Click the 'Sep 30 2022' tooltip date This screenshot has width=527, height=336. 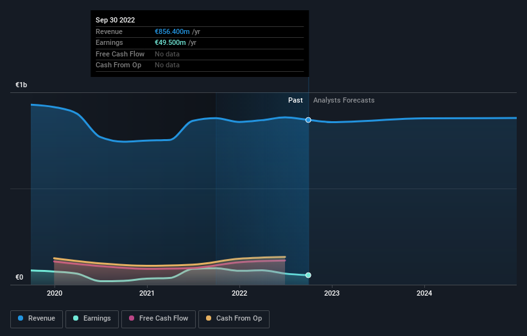pos(116,20)
